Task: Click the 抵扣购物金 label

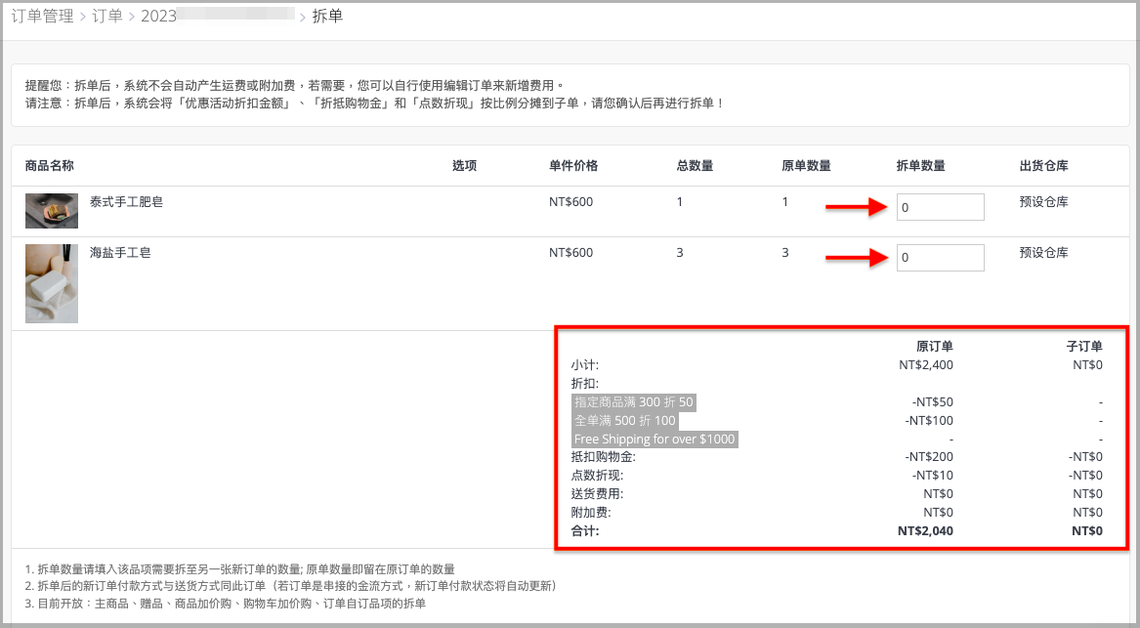Action: pos(604,457)
